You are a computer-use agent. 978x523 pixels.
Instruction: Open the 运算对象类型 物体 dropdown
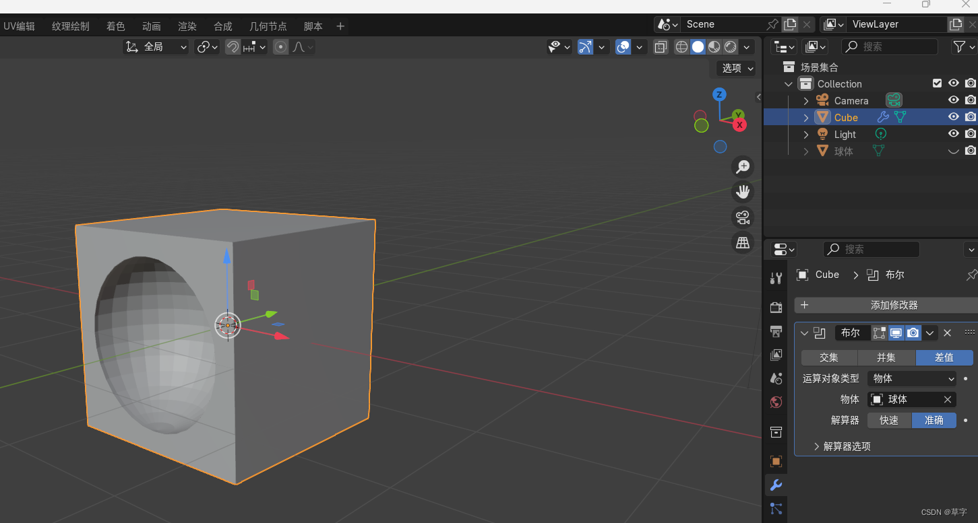tap(911, 378)
